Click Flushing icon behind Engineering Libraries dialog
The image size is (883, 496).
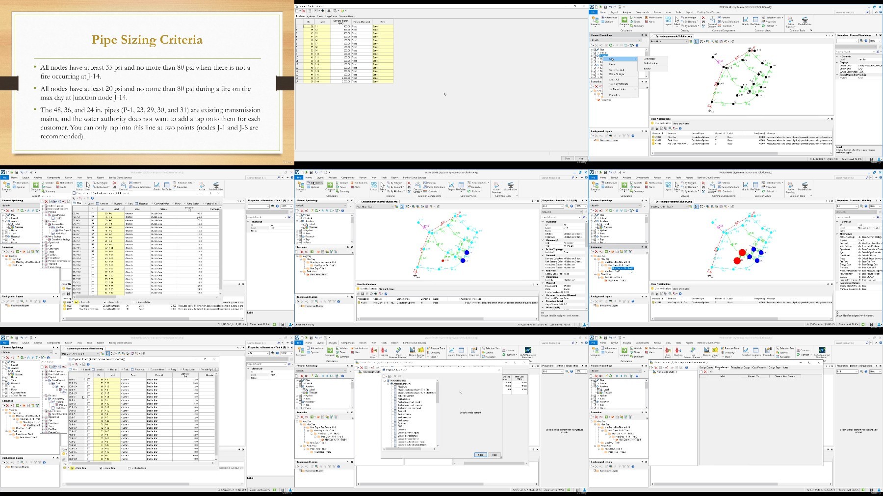[384, 351]
